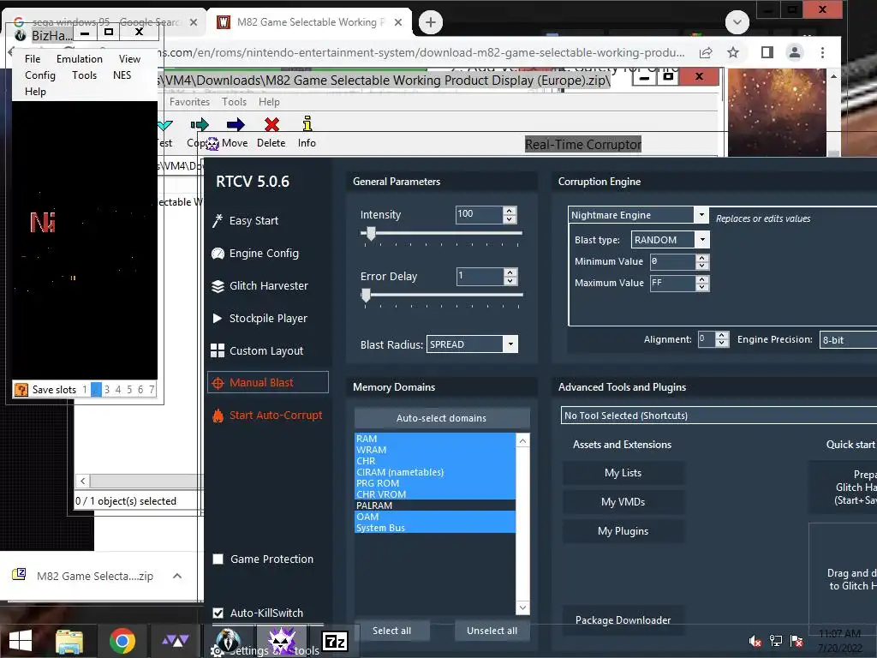Click Chrome icon in taskbar
The image size is (877, 658).
pos(122,641)
